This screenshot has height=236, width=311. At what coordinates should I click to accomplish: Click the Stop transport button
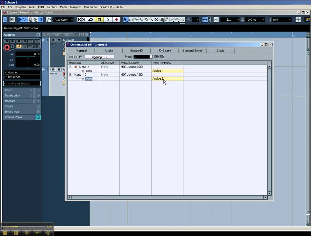tap(99, 19)
